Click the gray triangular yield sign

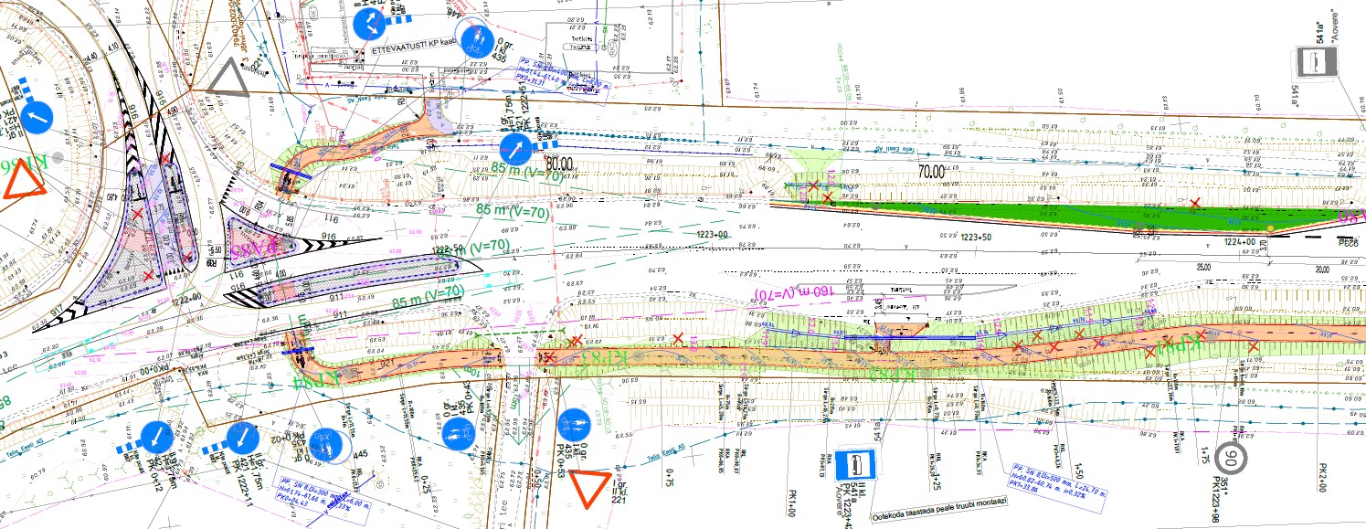pos(229,78)
